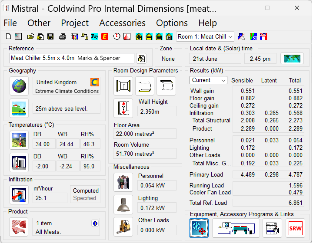This screenshot has height=243, width=313.
Task: Click the floor design parameters icon
Action: click(x=145, y=86)
